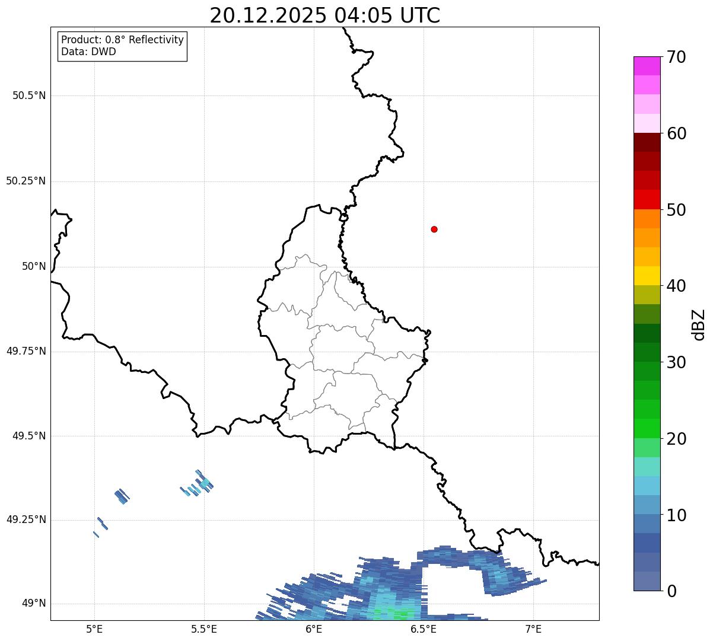This screenshot has height=641, width=713.
Task: Pick the bright red colorbar segment above 50
Action: (647, 199)
